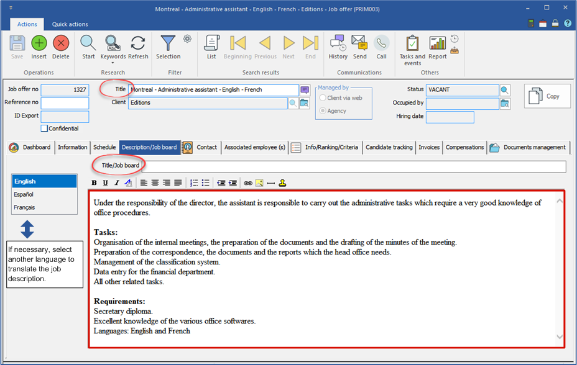
Task: Open the title bar quick-access dropdown
Action: (11, 7)
